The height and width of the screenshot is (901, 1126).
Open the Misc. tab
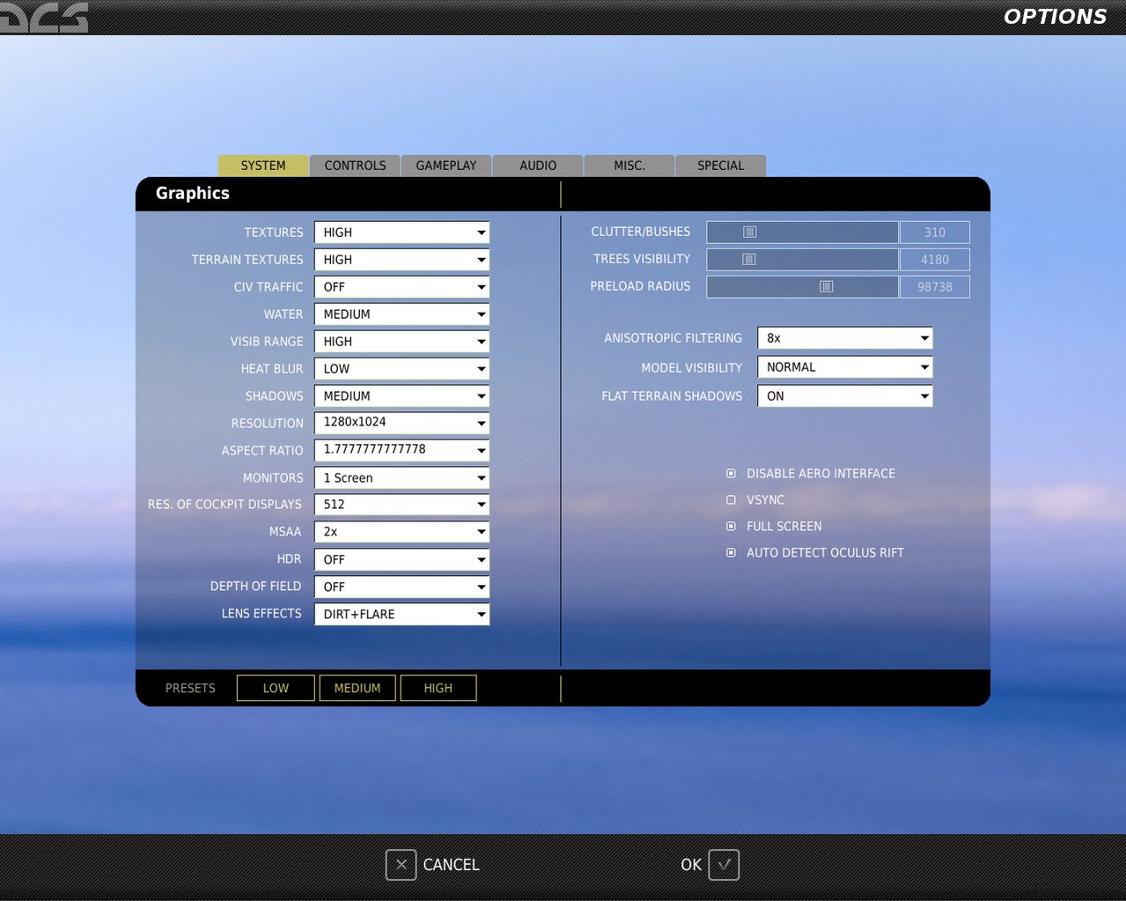coord(629,166)
